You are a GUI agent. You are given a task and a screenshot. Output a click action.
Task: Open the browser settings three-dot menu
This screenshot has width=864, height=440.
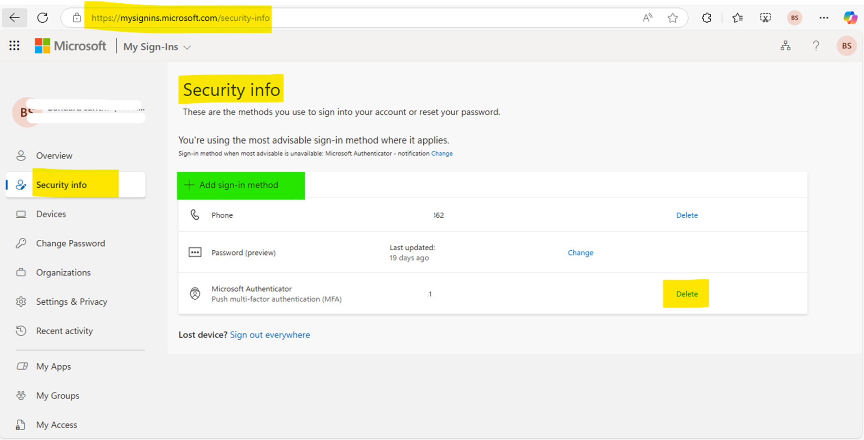[x=824, y=17]
